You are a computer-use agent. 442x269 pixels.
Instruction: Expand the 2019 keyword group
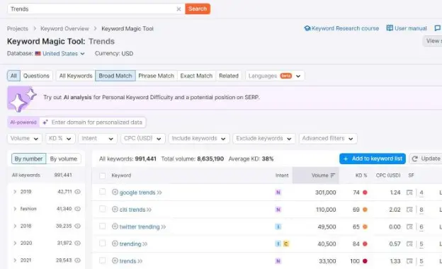15,192
